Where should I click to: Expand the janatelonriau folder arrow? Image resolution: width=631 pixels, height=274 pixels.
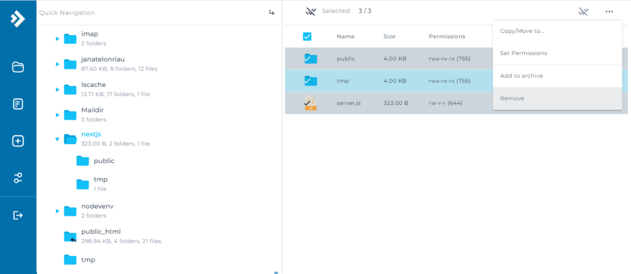(x=57, y=64)
